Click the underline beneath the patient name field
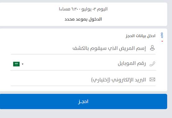 [83, 54]
